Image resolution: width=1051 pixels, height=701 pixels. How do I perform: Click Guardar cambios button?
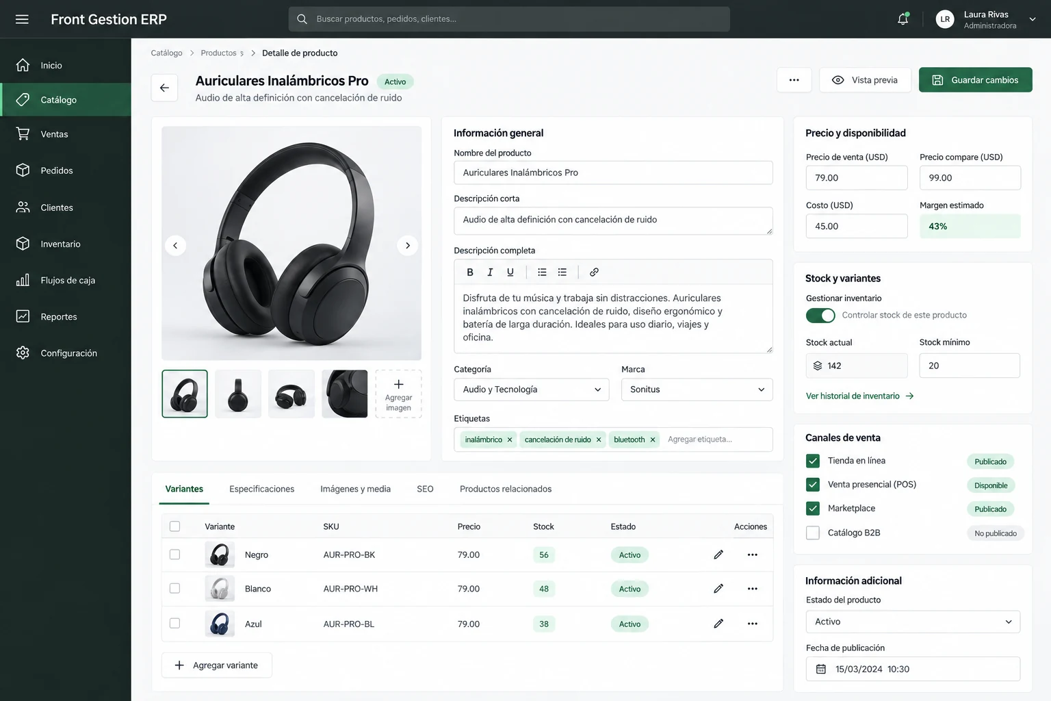click(975, 80)
